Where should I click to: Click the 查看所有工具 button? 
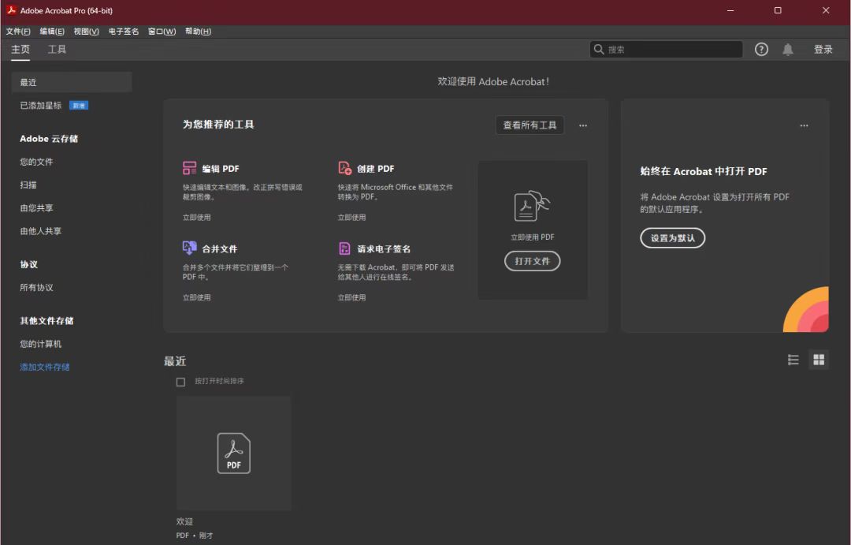(530, 125)
